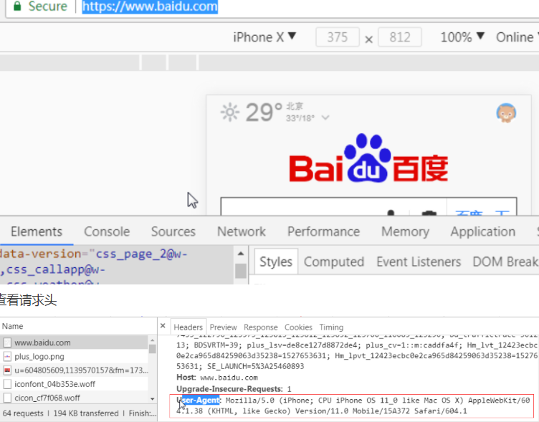
Task: Open the DOM Breakpoints pane tab
Action: pos(505,262)
